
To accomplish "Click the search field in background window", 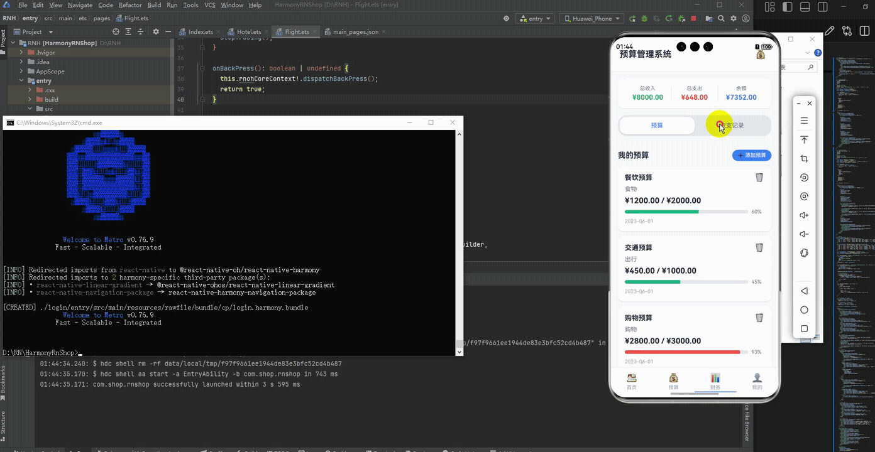I will (x=798, y=67).
